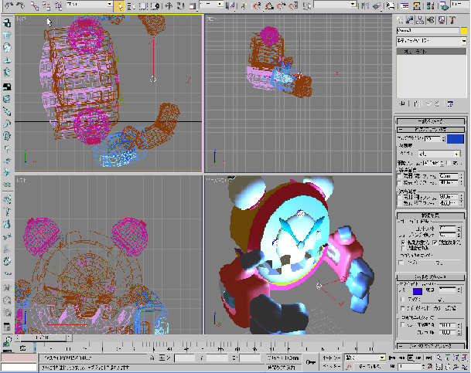
Task: Click the blue shadow color swatch
Action: click(x=418, y=291)
